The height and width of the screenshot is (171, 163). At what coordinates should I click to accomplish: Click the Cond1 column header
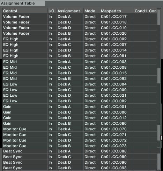pos(141,11)
